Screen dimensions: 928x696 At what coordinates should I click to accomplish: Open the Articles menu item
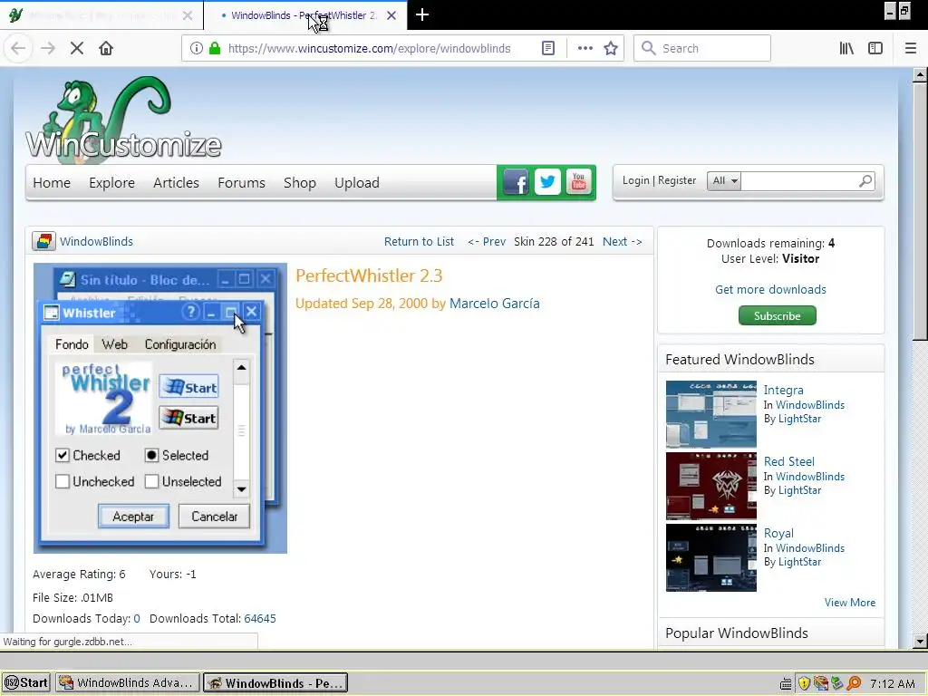pos(176,183)
